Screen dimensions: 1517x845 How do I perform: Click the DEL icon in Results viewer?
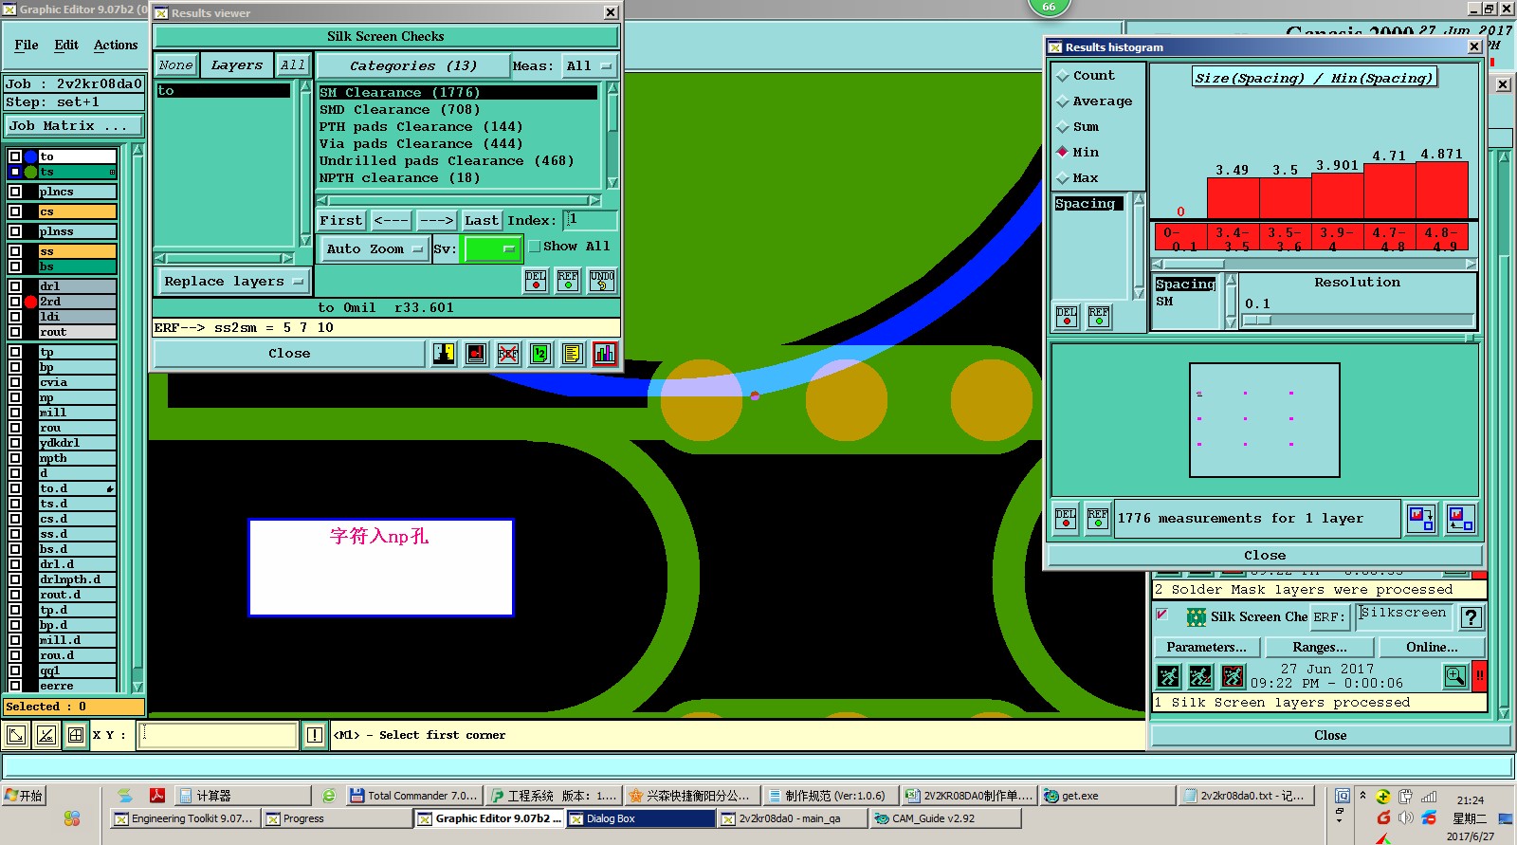pos(536,281)
